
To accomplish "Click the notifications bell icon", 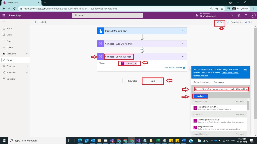I will [232, 15].
